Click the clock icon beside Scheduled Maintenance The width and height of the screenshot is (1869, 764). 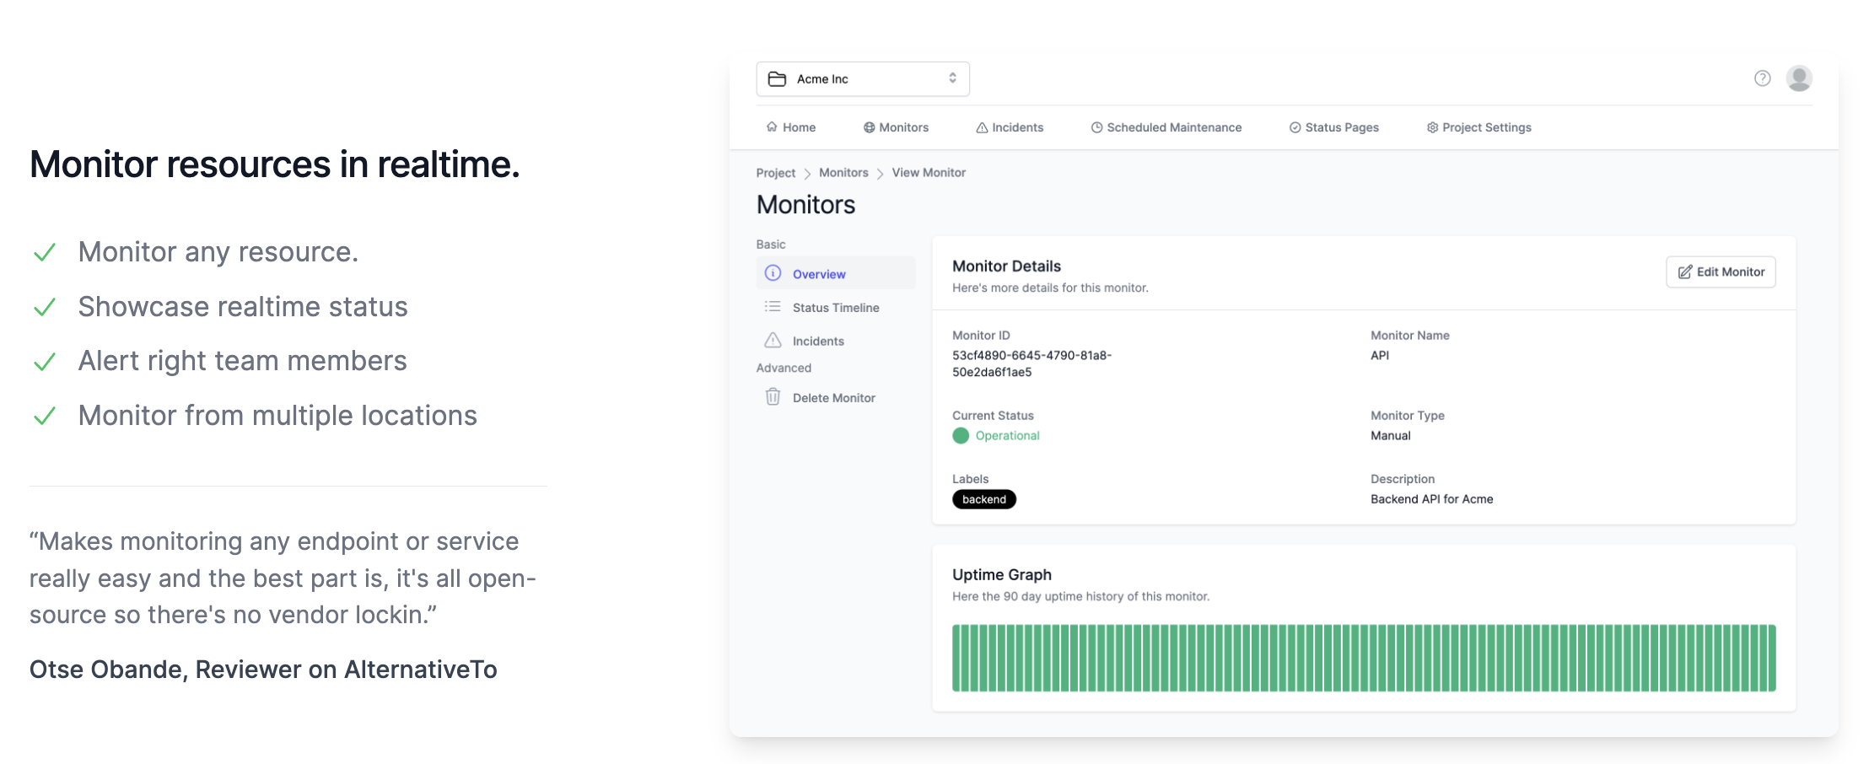(x=1096, y=126)
